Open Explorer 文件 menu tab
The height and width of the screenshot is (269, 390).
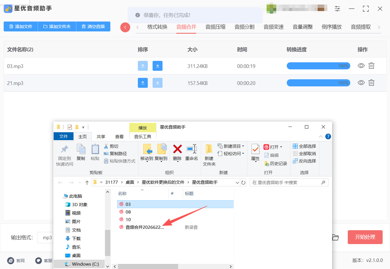[64, 136]
